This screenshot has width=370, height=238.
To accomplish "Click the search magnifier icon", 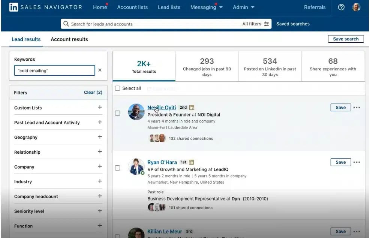I will coord(66,24).
